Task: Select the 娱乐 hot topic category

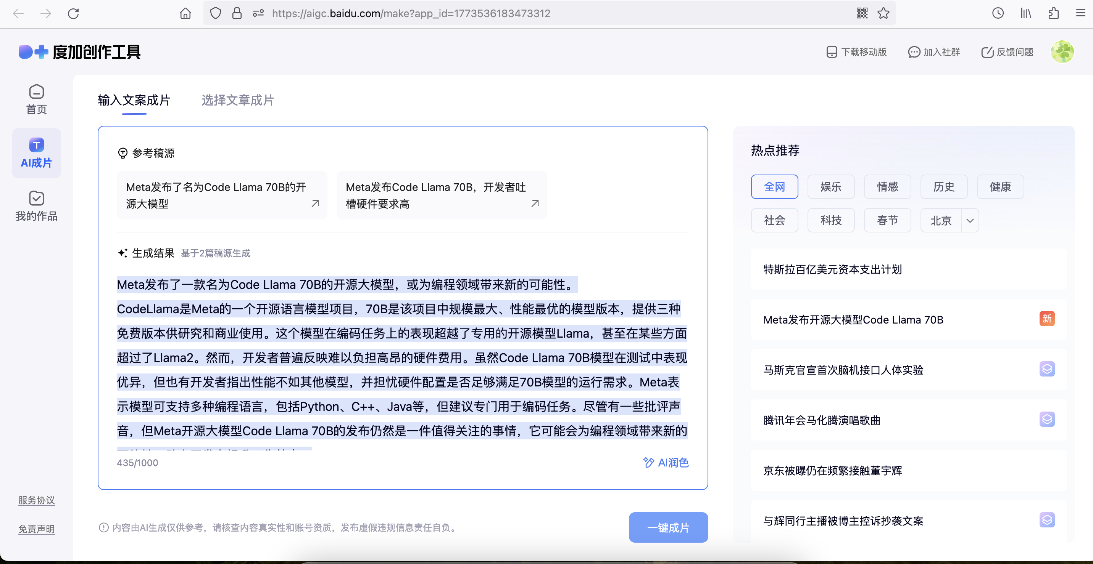Action: tap(831, 186)
